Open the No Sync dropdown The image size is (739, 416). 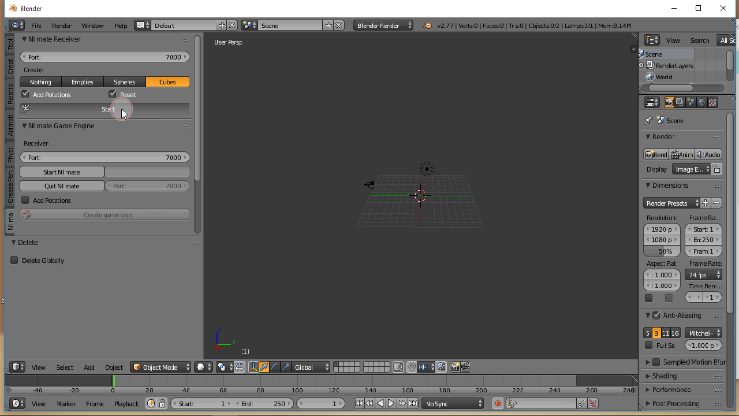point(453,403)
